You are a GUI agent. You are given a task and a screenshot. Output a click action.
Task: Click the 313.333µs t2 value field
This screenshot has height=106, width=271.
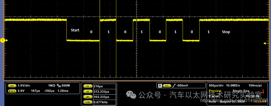[x=104, y=92]
